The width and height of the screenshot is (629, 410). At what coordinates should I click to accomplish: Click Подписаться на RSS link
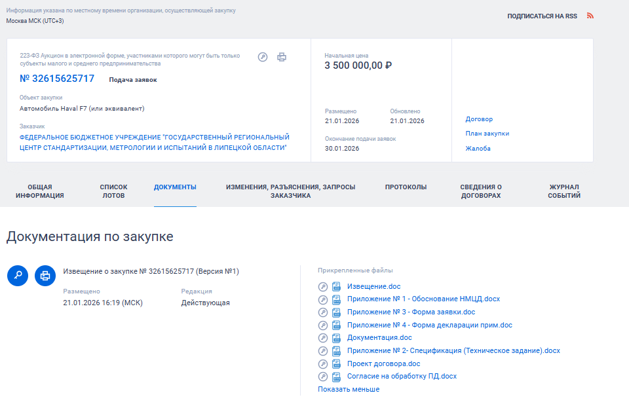(x=542, y=16)
